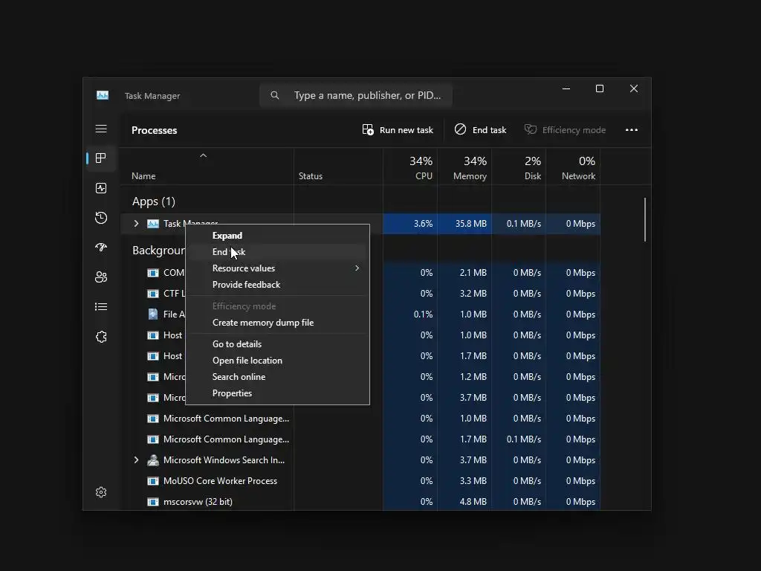Click the Task Manager app logo in title bar

tap(103, 95)
